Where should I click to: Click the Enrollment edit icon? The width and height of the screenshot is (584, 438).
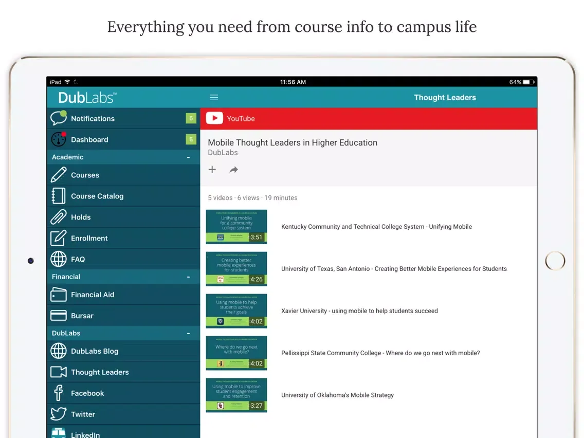(x=59, y=238)
